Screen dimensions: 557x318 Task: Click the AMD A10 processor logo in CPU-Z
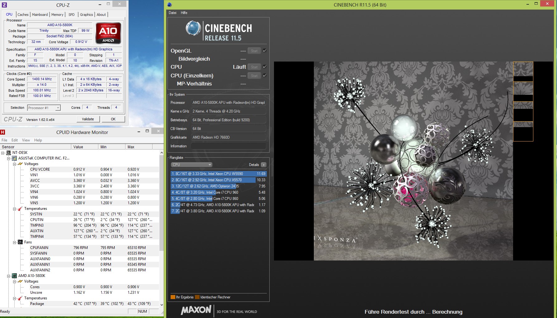click(108, 33)
